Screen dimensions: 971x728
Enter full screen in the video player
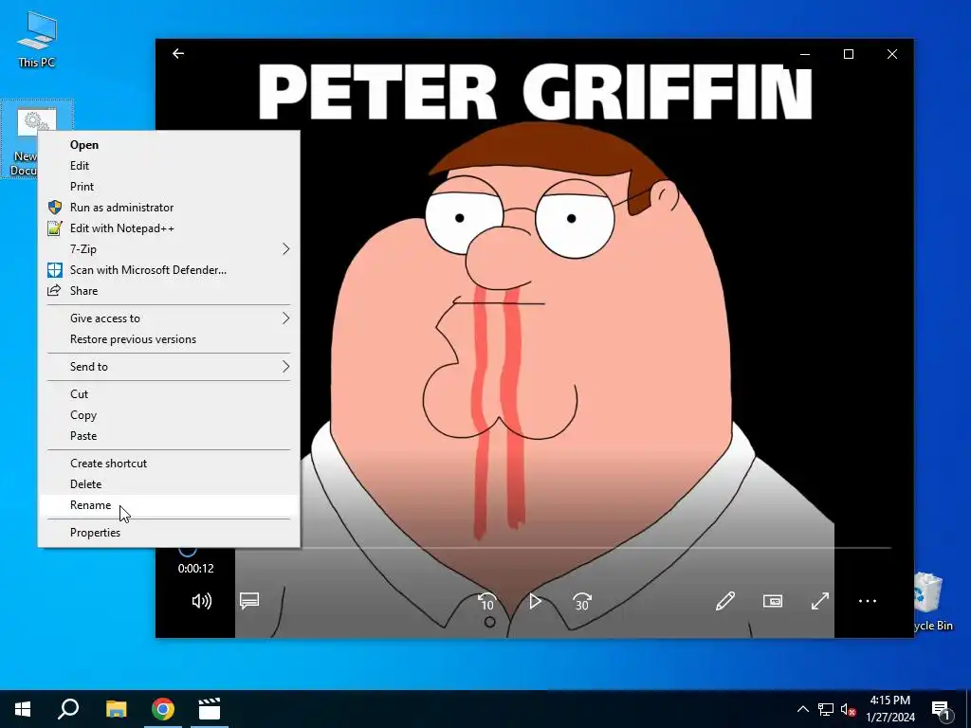coord(820,601)
